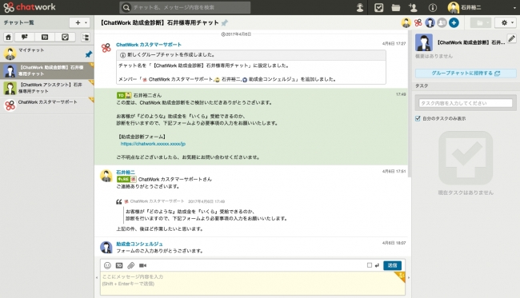Collapse left panel with arrow beside input

[97, 277]
